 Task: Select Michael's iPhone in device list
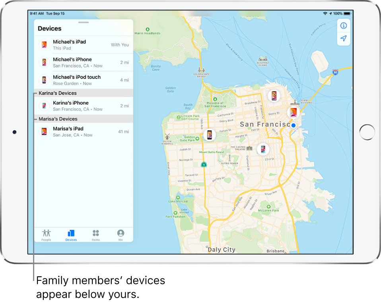84,62
